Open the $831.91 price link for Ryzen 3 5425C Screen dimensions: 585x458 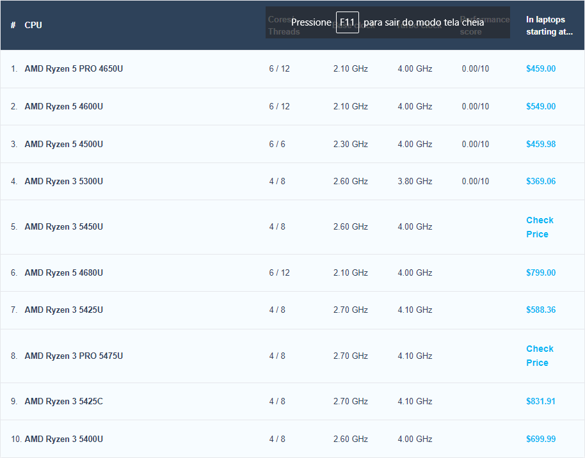[541, 401]
